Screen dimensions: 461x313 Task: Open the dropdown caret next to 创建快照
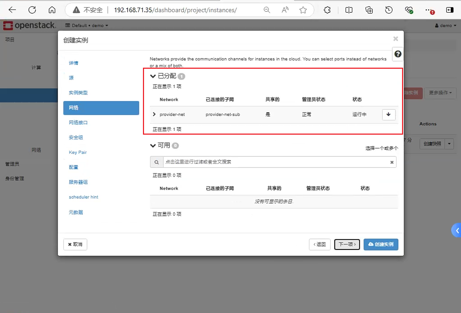pyautogui.click(x=449, y=144)
